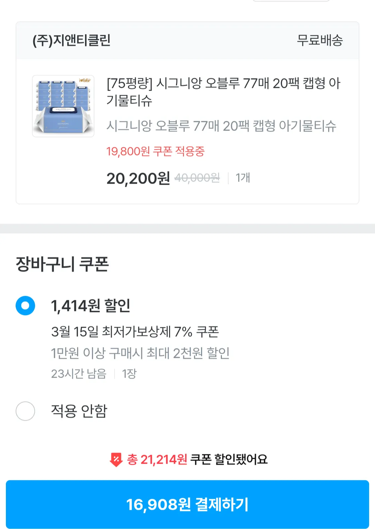Open the baby wipes product thumbnail
The width and height of the screenshot is (375, 529).
click(x=63, y=106)
